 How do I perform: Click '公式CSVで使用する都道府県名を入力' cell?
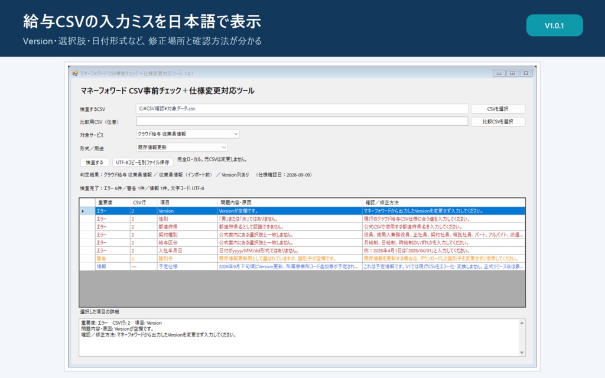[443, 227]
